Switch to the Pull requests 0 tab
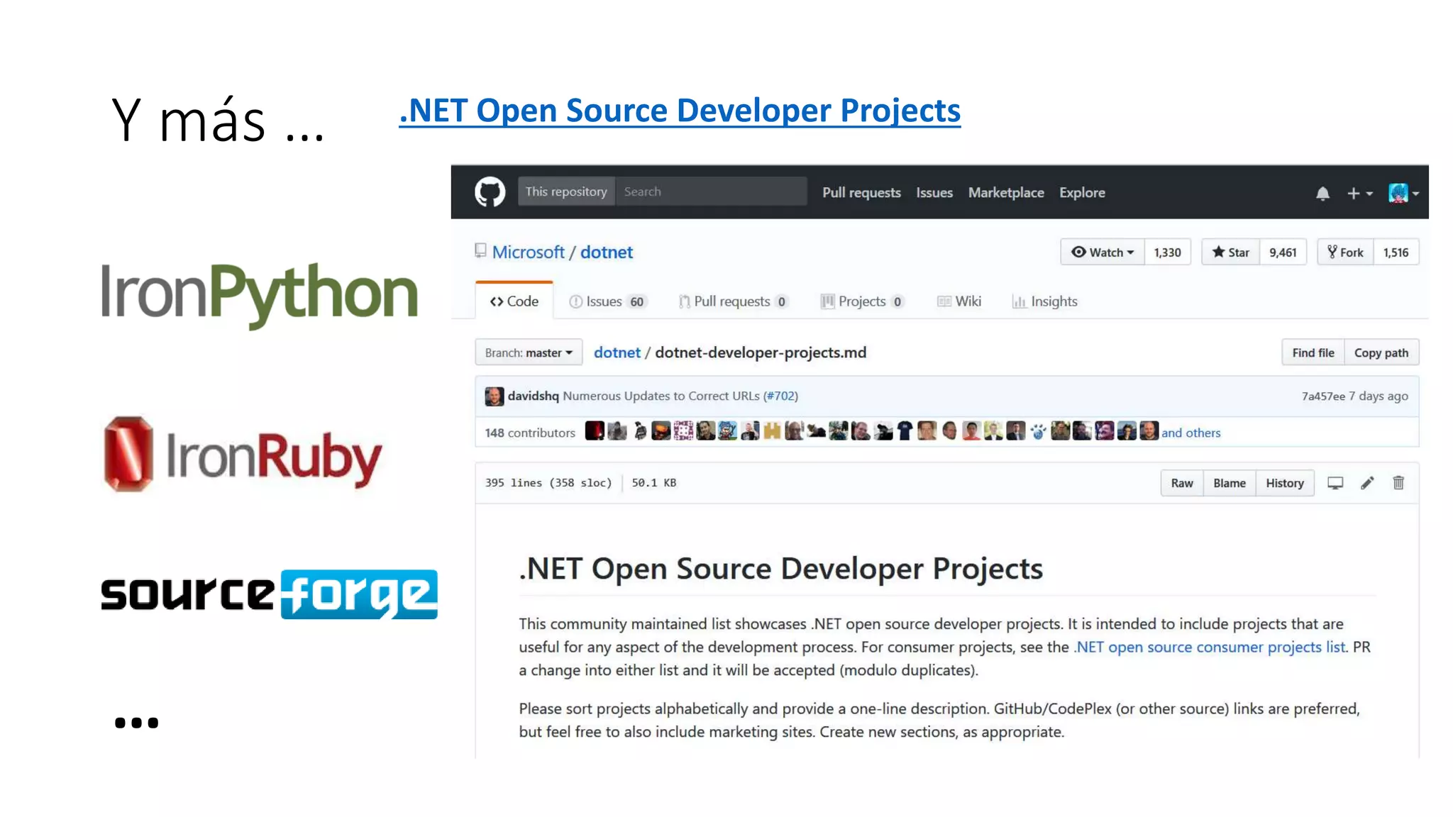1453x817 pixels. [x=733, y=301]
